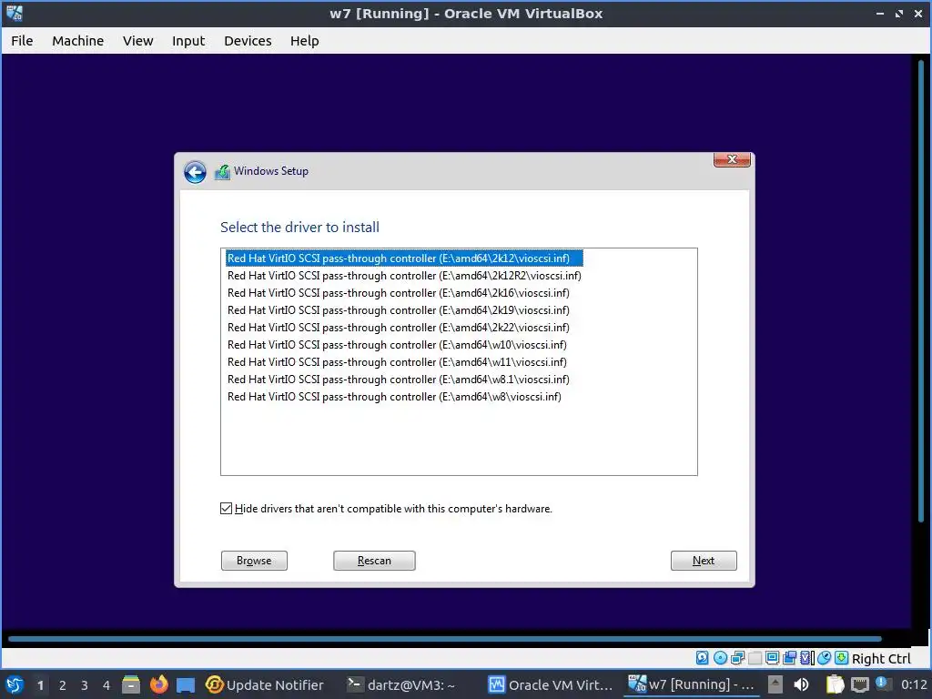Select the w8.1 vioscsi.inf driver
The width and height of the screenshot is (932, 699).
click(399, 379)
